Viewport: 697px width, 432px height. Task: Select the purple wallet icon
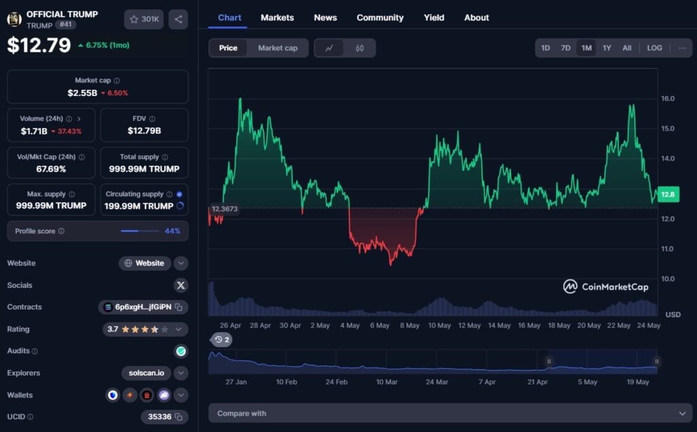click(x=163, y=395)
